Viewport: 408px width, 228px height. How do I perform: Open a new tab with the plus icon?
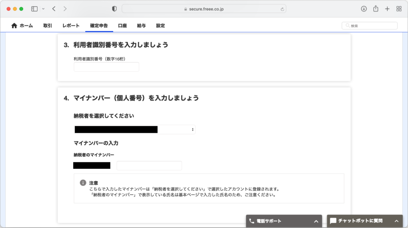(387, 9)
